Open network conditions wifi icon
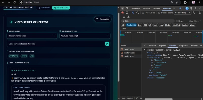Image resolution: width=203 pixels, height=100 pixels. (194, 13)
